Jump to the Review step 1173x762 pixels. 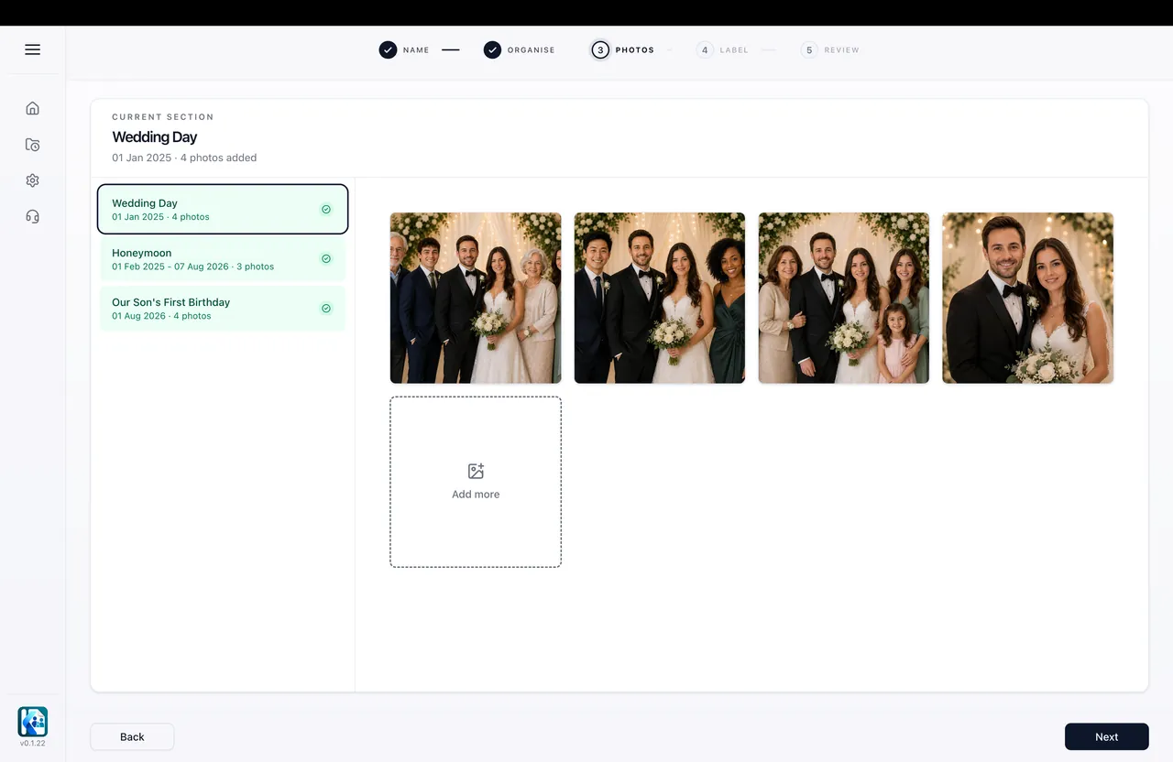click(830, 49)
